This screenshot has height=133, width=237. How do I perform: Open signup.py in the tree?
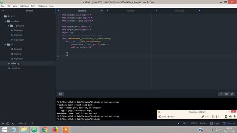click(x=19, y=40)
